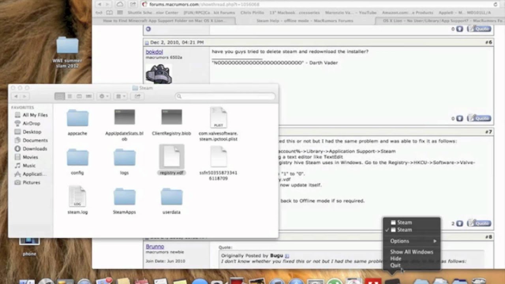Image resolution: width=505 pixels, height=284 pixels.
Task: Select the ssfn50355873341 6118709 file
Action: pos(218,163)
